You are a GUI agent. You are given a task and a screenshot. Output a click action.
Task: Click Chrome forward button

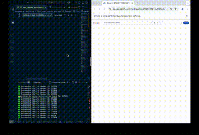point(99,9)
